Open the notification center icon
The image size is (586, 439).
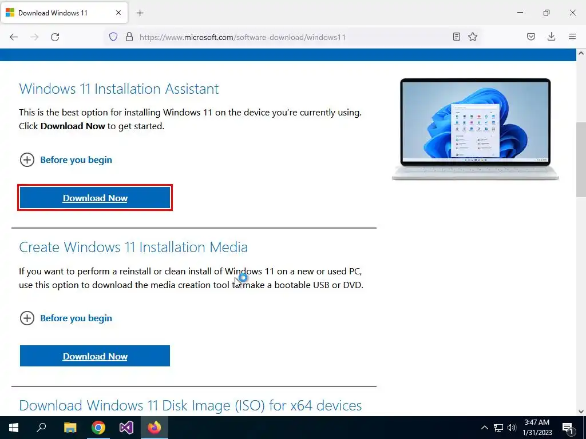568,428
